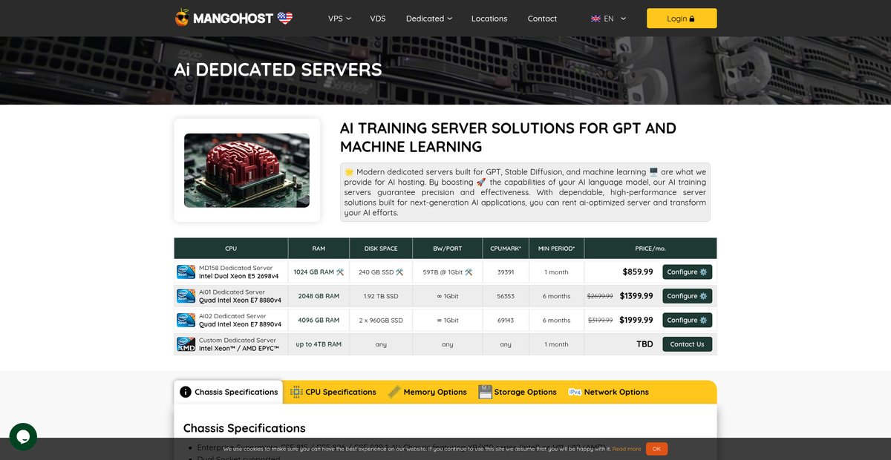Screen dimensions: 891x460
Task: Click the 2048 GB RAM cell
Action: [x=319, y=296]
